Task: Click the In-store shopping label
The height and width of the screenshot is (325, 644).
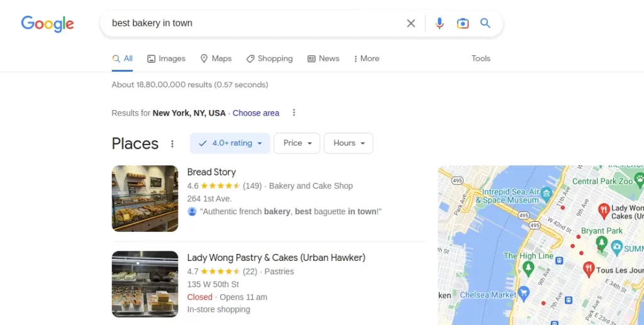Action: [218, 309]
